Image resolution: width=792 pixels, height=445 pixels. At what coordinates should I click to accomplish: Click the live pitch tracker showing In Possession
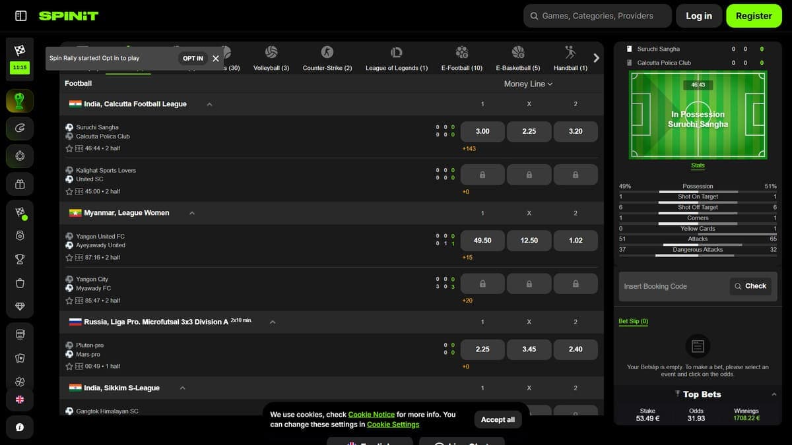click(698, 115)
